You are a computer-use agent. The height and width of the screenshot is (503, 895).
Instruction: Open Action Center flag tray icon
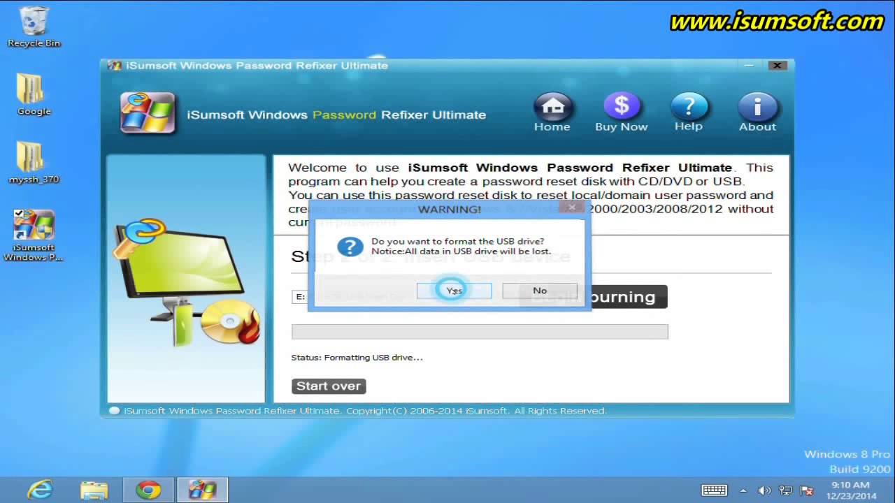click(806, 490)
